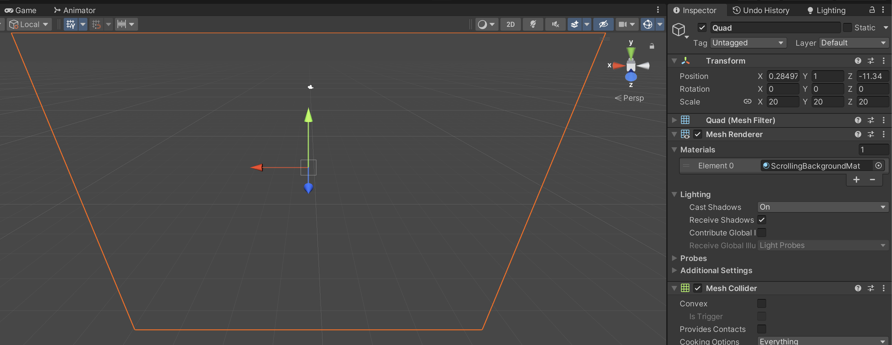Open the Cast Shadows dropdown
The width and height of the screenshot is (892, 345).
click(x=822, y=207)
